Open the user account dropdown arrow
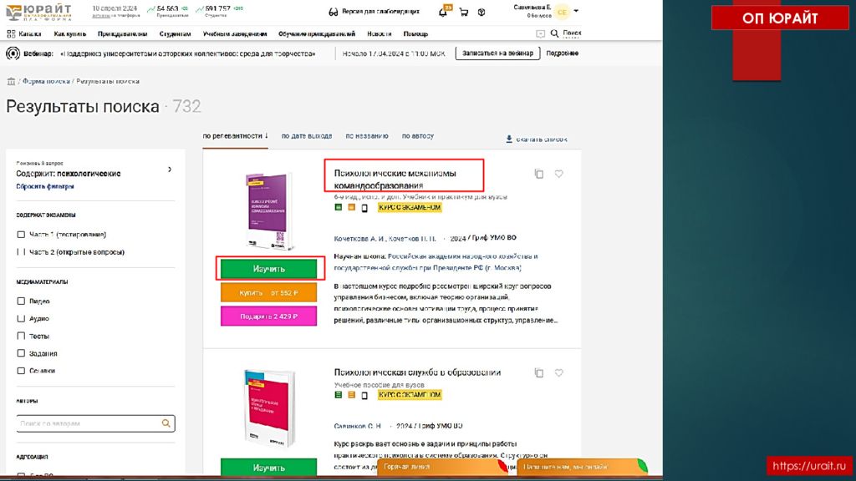 coord(576,11)
